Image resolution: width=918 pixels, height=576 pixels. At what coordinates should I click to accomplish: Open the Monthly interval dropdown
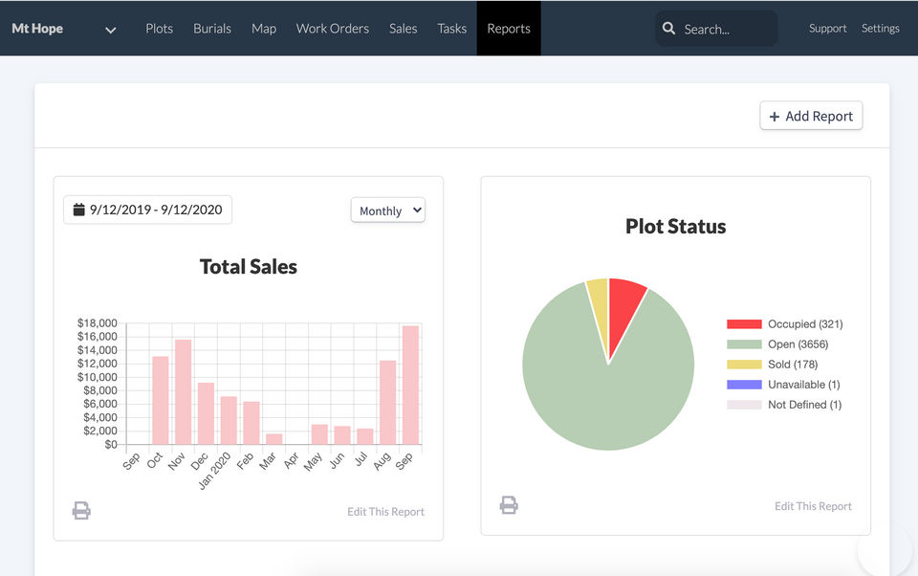[x=387, y=210]
